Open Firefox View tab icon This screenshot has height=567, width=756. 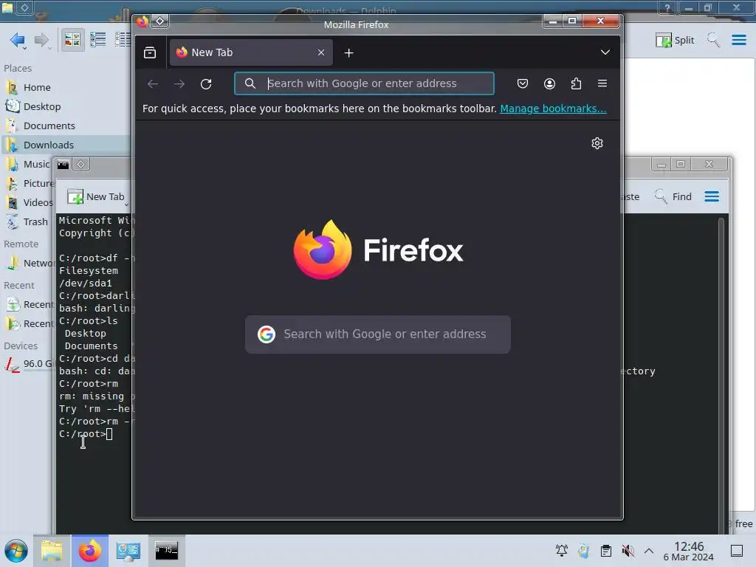pos(150,52)
